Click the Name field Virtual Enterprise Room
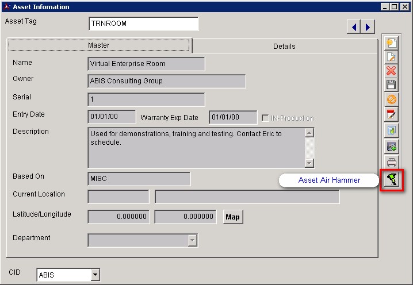 click(146, 64)
